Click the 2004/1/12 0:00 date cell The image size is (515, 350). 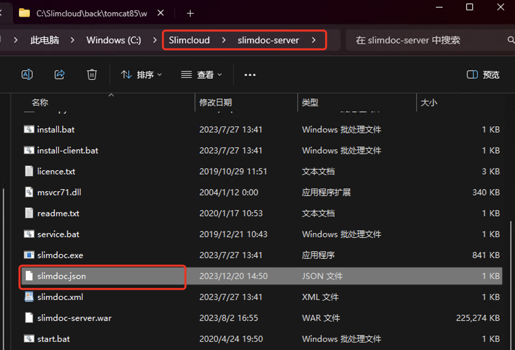click(229, 192)
